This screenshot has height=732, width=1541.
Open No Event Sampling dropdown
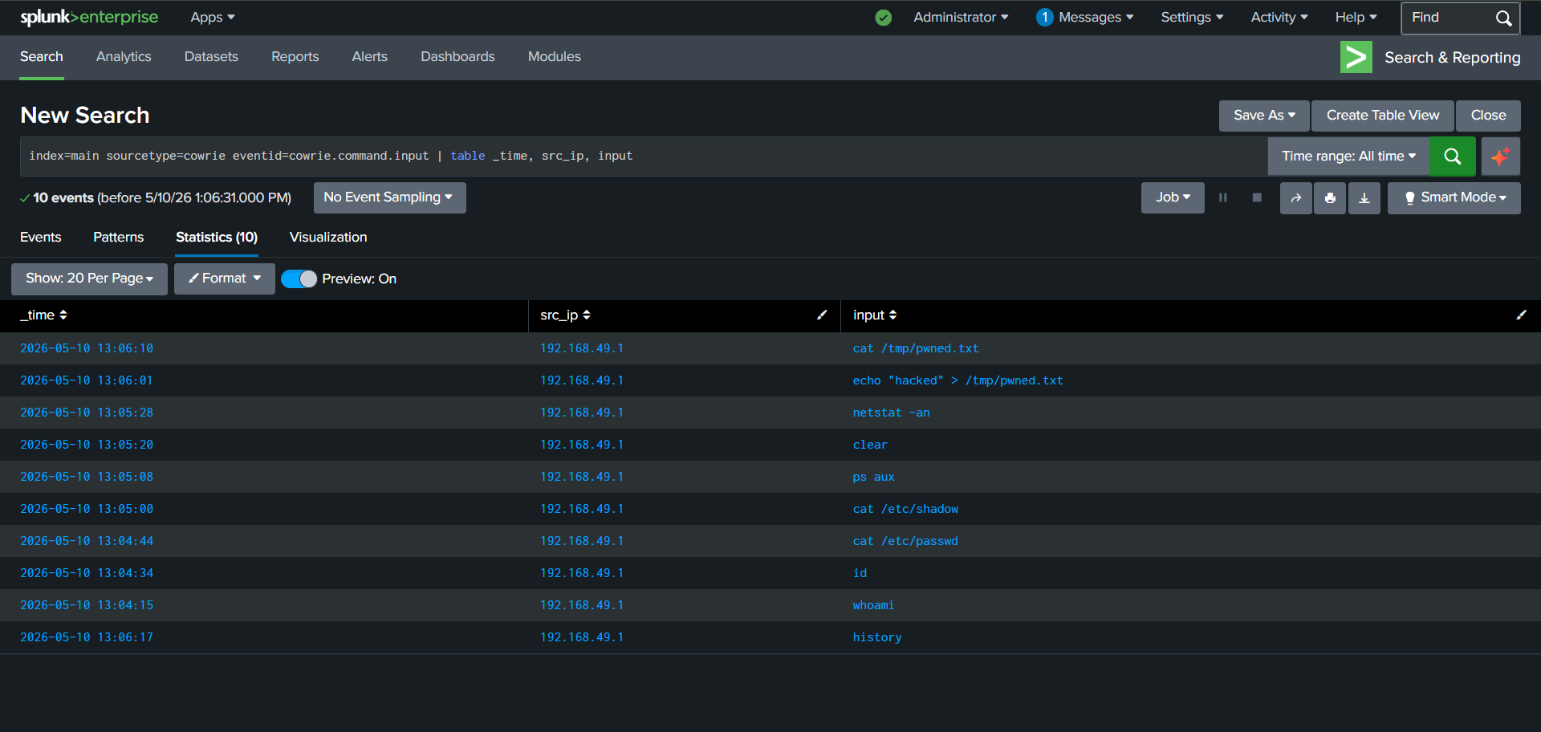tap(389, 197)
